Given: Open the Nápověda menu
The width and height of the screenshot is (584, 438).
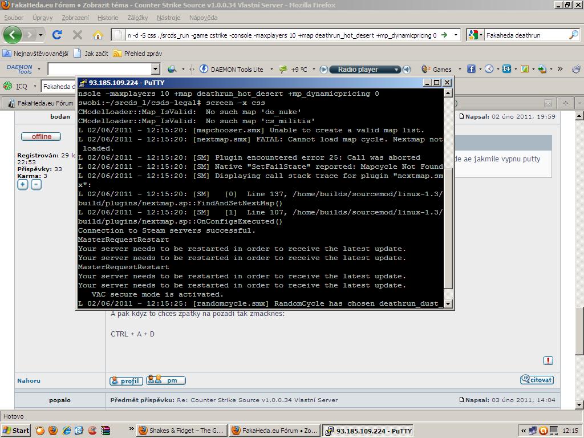Looking at the screenshot, I should [203, 18].
